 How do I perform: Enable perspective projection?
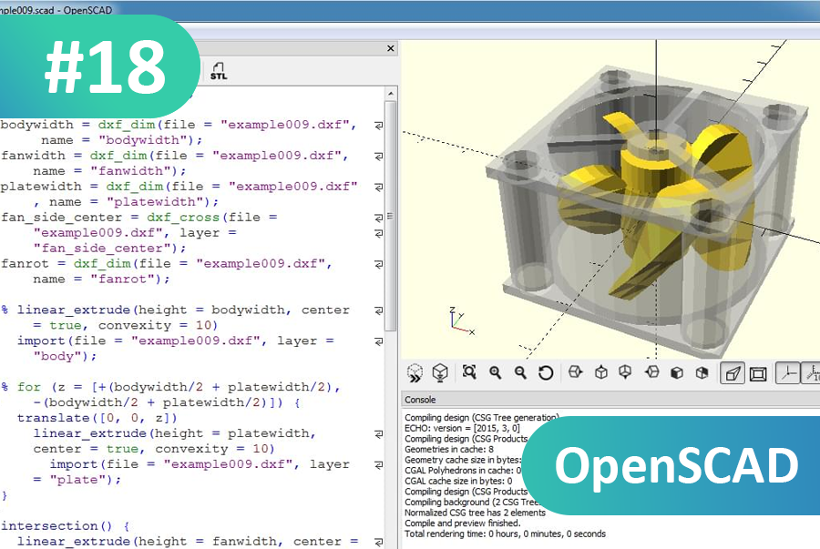(x=733, y=372)
